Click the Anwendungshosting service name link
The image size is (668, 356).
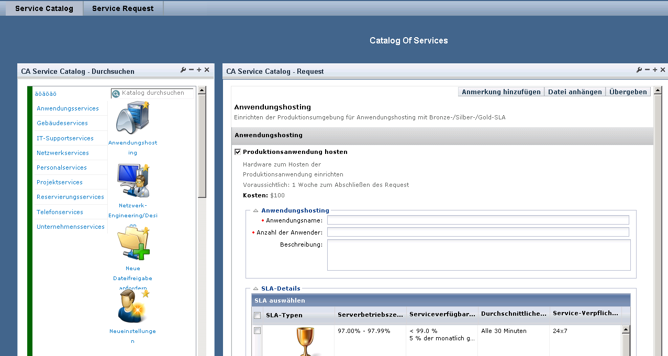click(132, 148)
